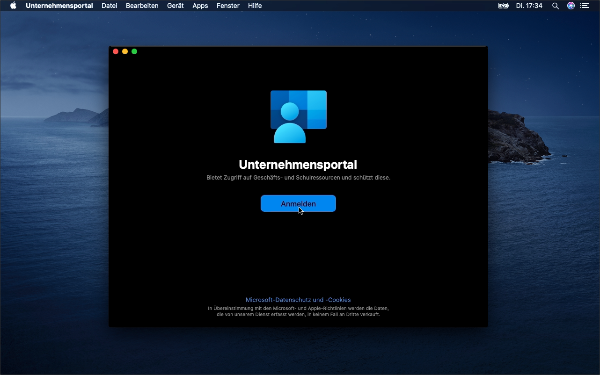Open the Hilfe menu

pos(255,6)
